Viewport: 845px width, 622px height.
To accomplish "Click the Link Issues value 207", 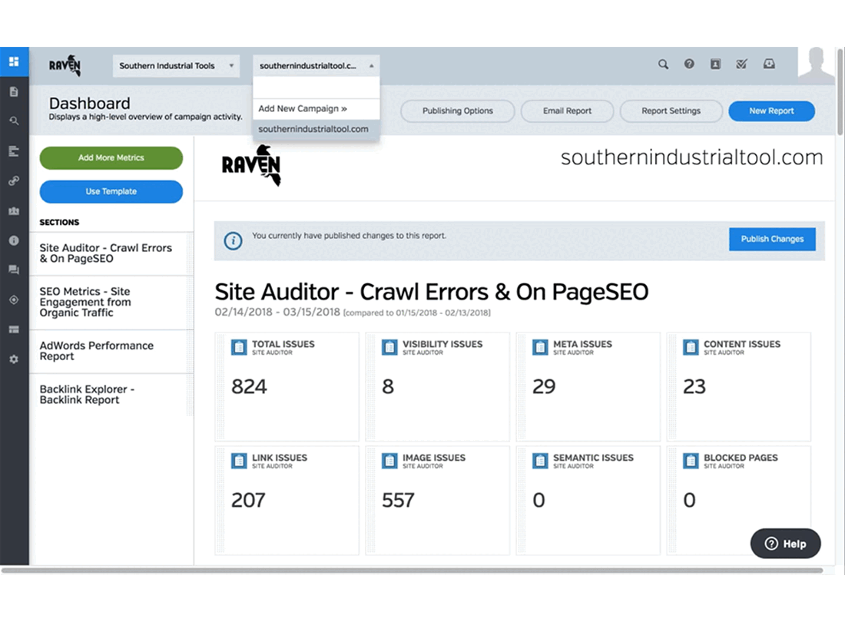I will [248, 501].
